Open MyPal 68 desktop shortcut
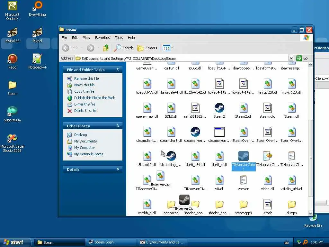The image size is (329, 247). click(x=12, y=35)
